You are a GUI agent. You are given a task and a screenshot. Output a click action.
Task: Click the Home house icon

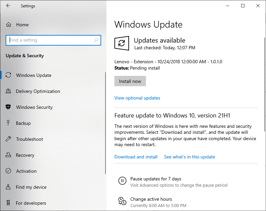click(x=9, y=25)
